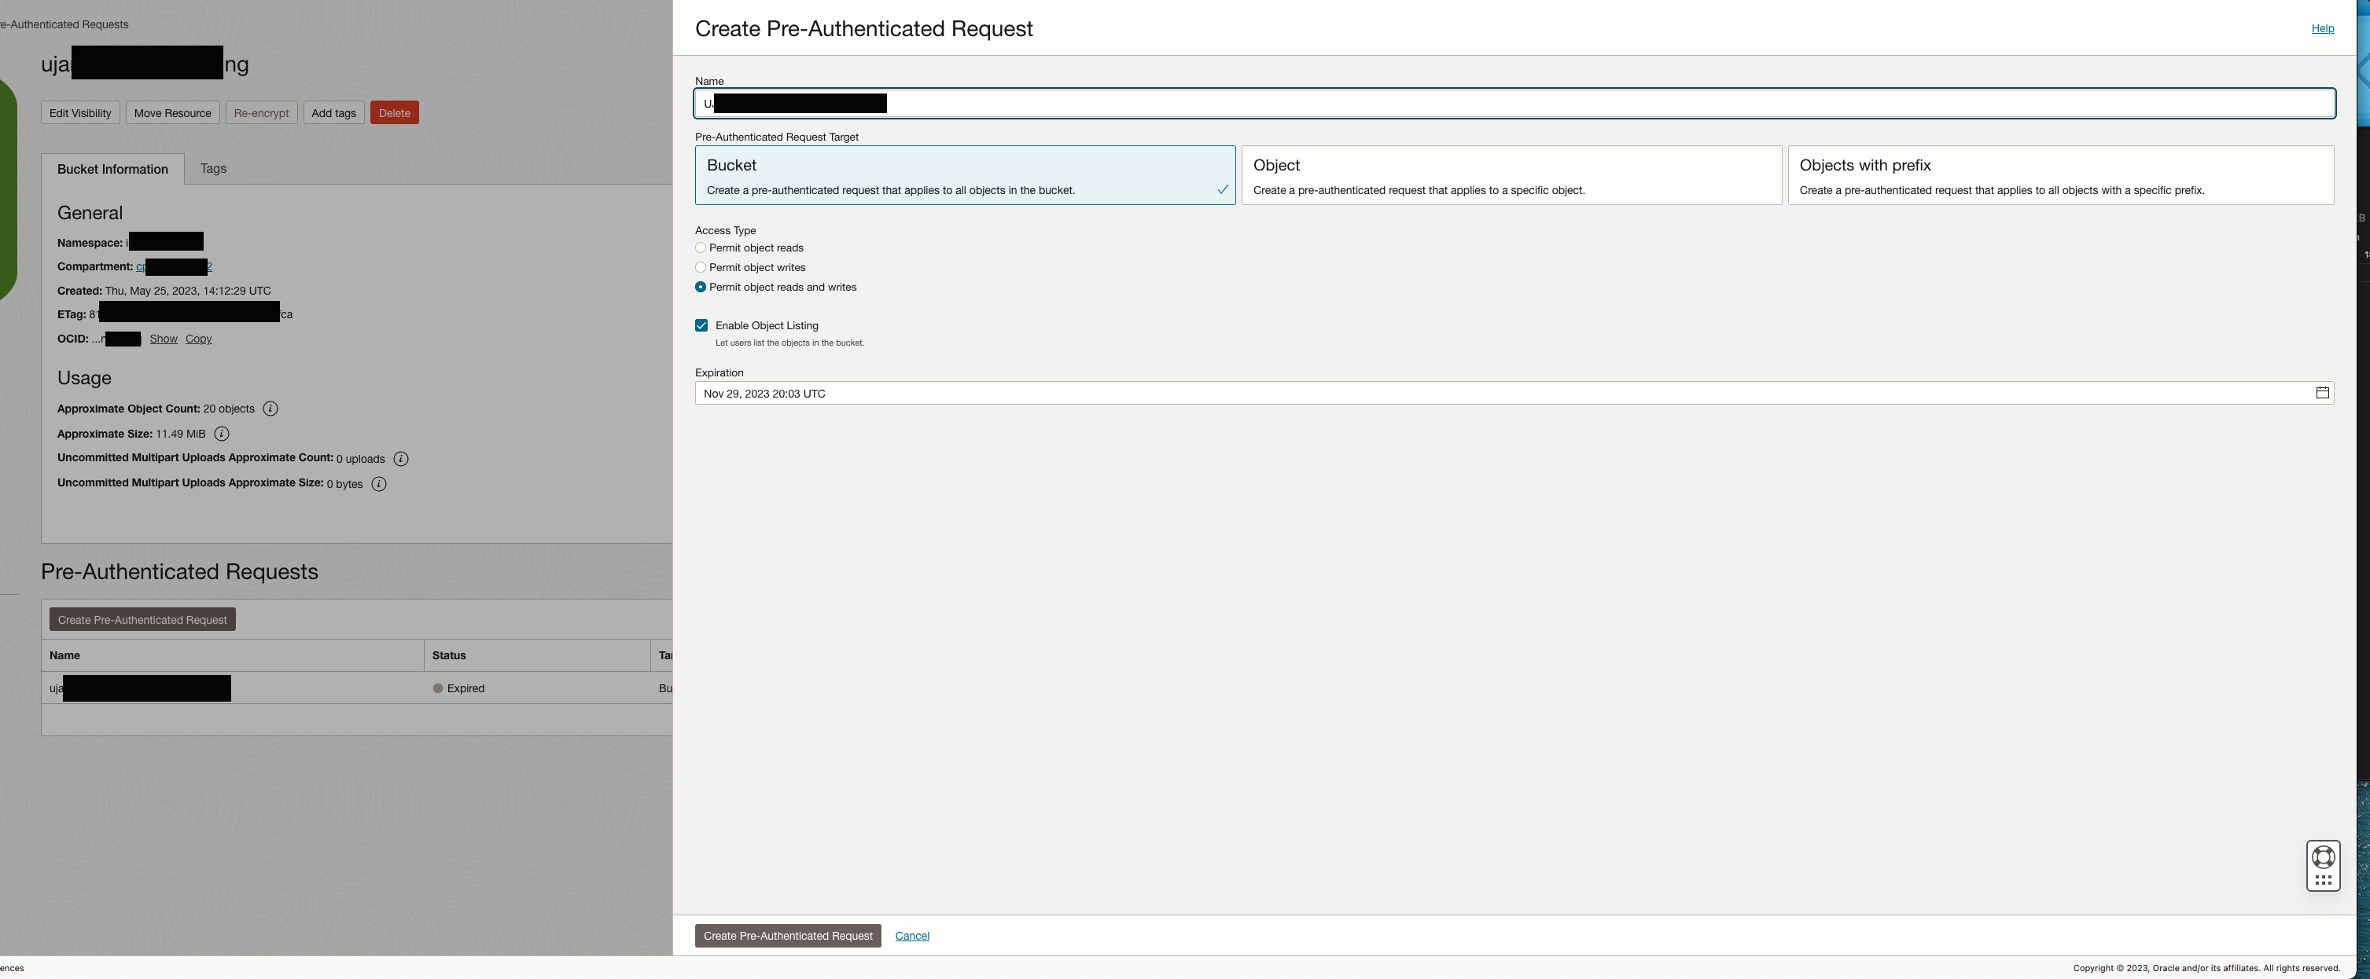Show the full bucket OCID
This screenshot has width=2370, height=979.
pos(163,339)
